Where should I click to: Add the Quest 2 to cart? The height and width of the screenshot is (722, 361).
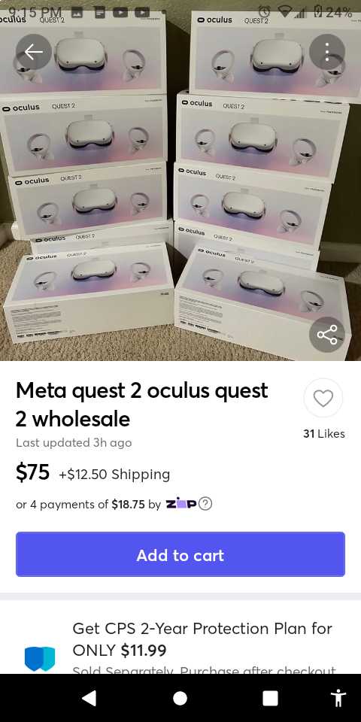pos(180,554)
